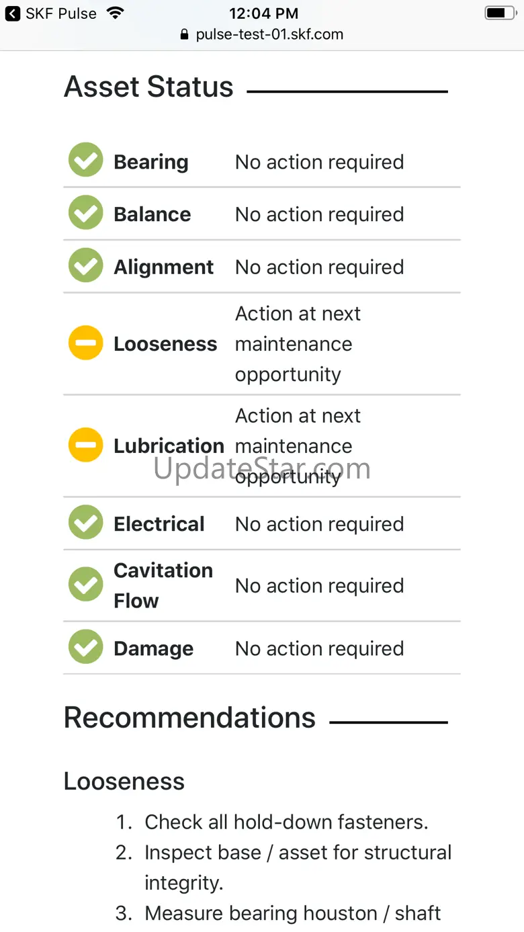This screenshot has width=524, height=932.
Task: Select the Lubrication status row label
Action: pos(169,446)
